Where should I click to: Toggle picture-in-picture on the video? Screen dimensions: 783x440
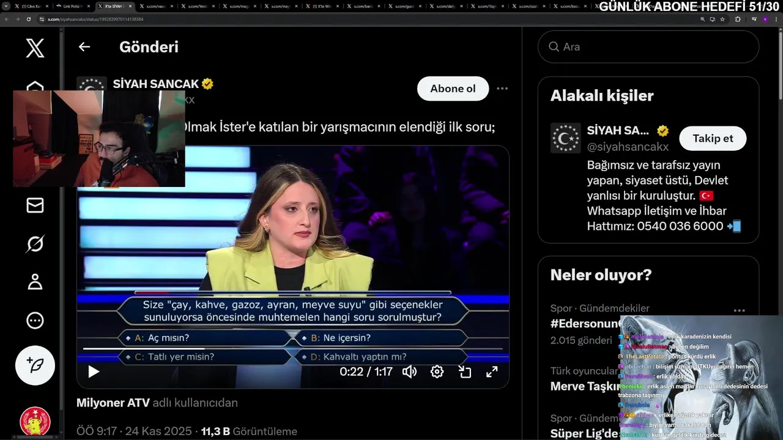(464, 372)
